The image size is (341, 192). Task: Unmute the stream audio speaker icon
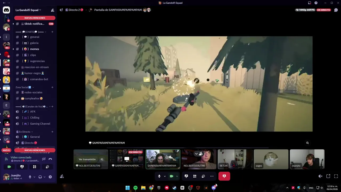coord(320,176)
